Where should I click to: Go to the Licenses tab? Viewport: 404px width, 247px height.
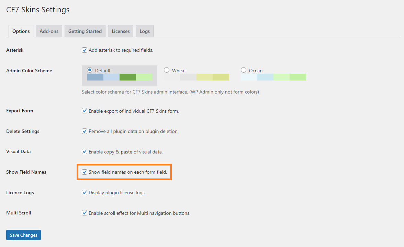click(x=121, y=31)
